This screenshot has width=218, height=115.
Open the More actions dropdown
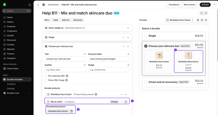(190, 5)
